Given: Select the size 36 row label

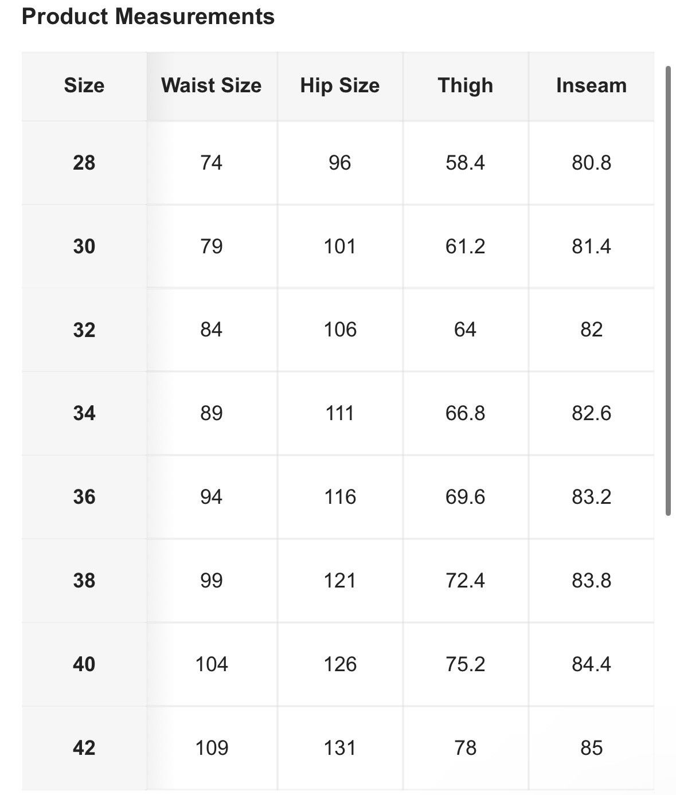Looking at the screenshot, I should coord(84,497).
